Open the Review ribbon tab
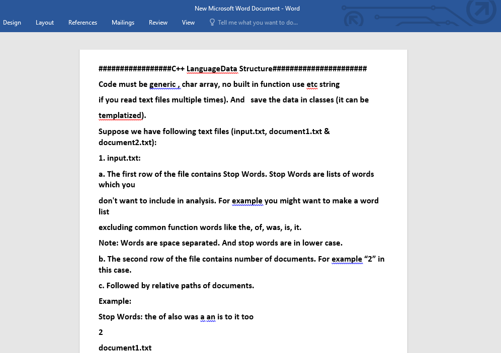This screenshot has width=501, height=353. (x=158, y=22)
